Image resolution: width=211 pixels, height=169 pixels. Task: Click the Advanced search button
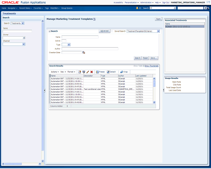pos(105,31)
